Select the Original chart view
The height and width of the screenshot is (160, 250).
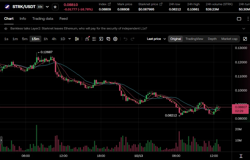176,39
